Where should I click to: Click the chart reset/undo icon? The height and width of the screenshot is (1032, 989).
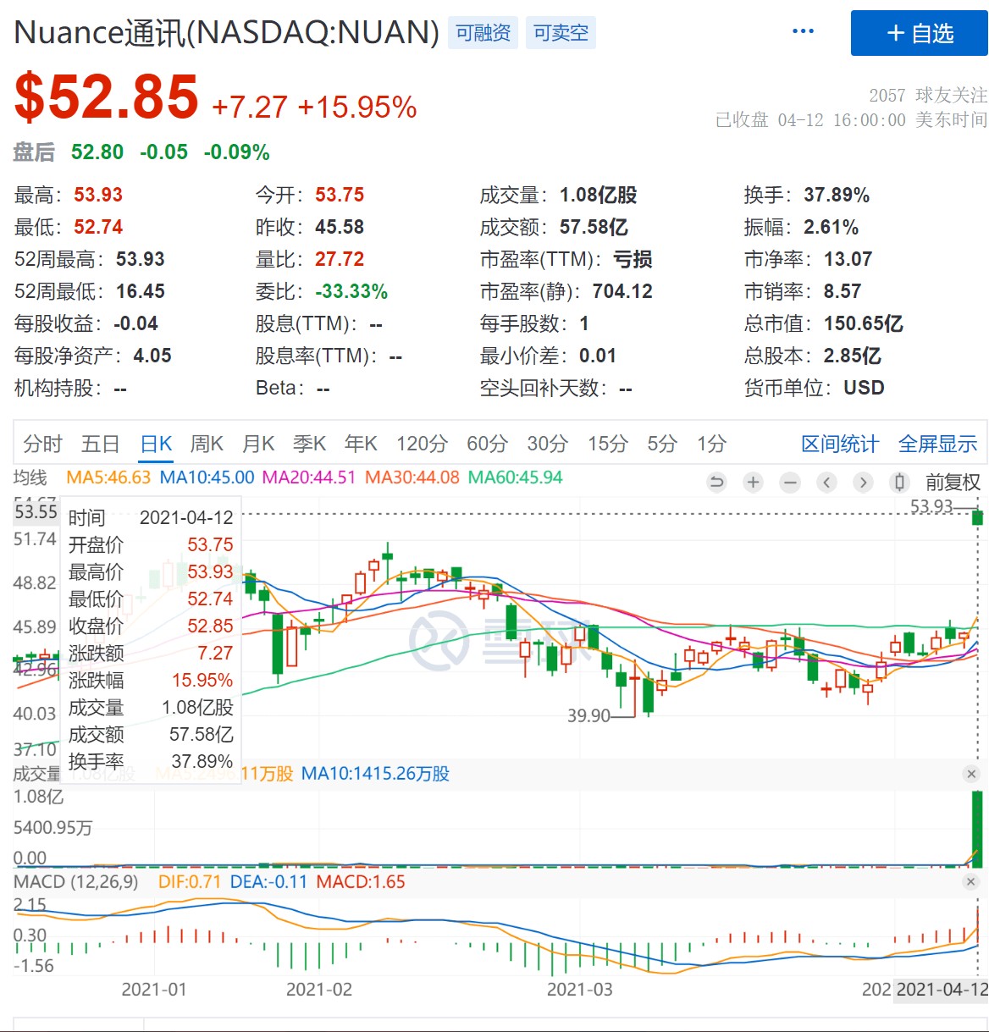click(716, 483)
